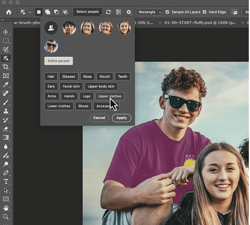The height and width of the screenshot is (225, 250).
Task: Select the Move tool
Action: tap(6, 32)
